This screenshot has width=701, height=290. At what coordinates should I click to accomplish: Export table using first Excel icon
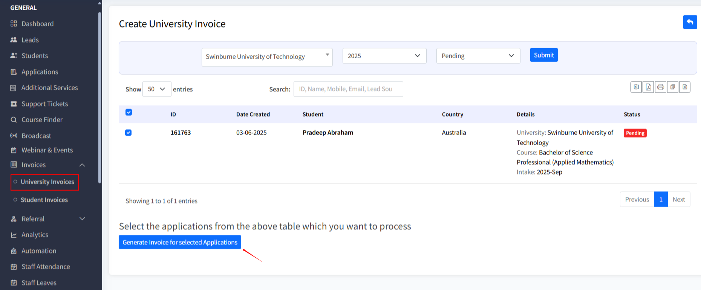[x=636, y=87]
